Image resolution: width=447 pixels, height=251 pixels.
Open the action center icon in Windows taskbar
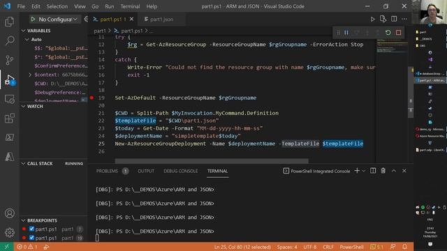[430, 244]
